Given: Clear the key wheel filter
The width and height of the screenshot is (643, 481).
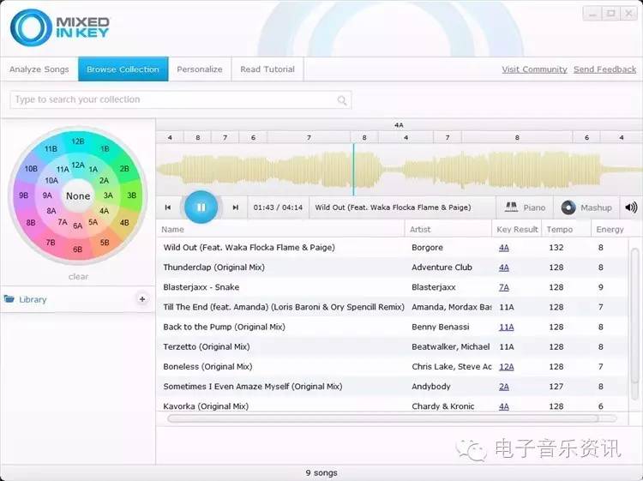Looking at the screenshot, I should click(x=78, y=277).
